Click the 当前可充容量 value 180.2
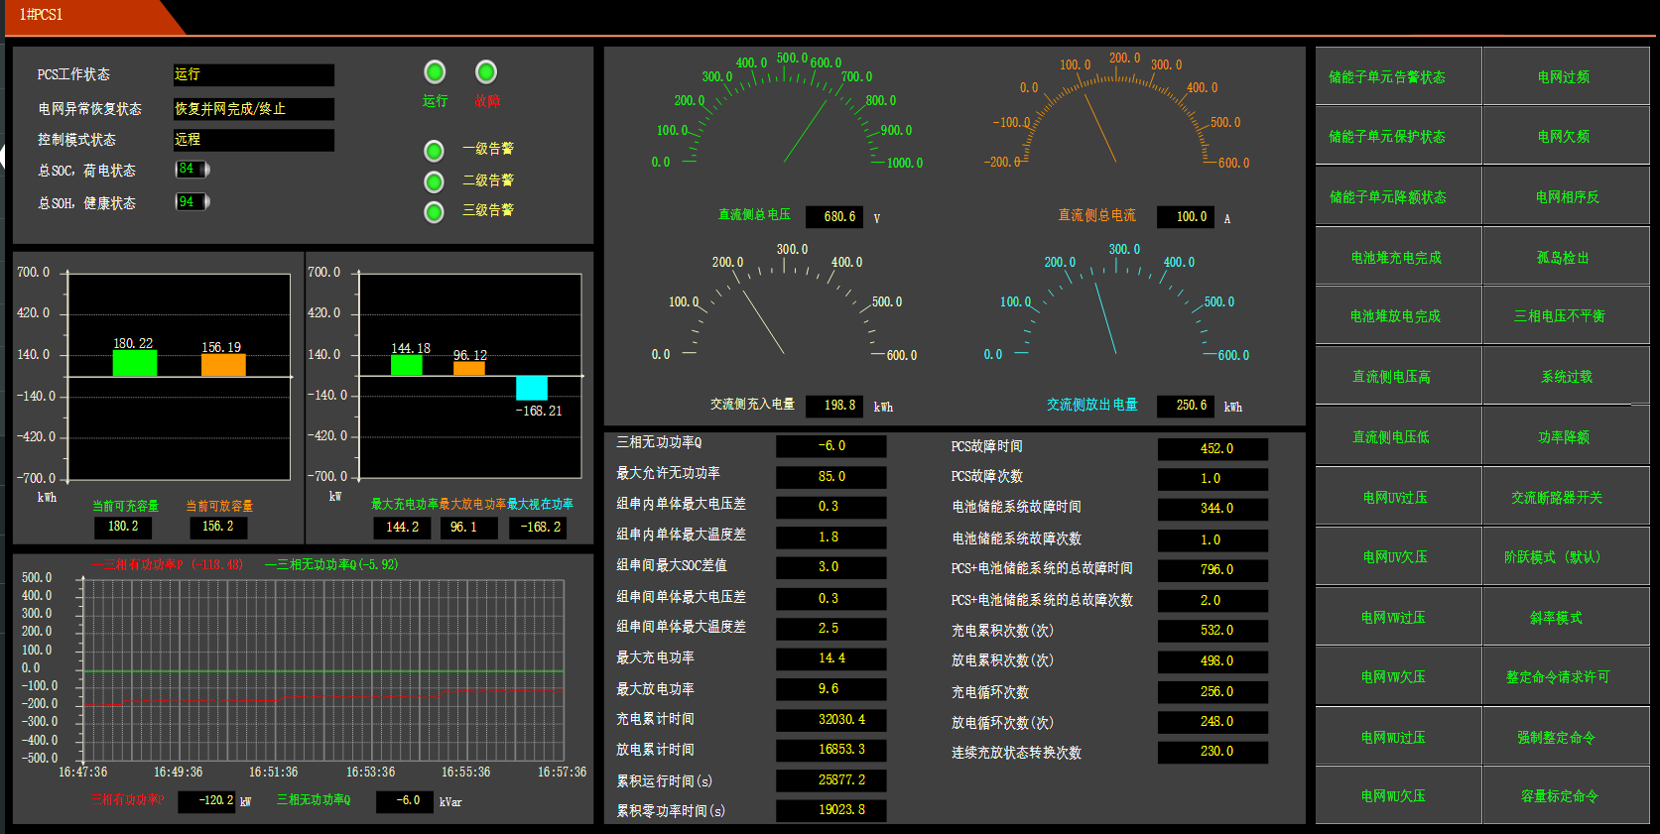 [124, 527]
